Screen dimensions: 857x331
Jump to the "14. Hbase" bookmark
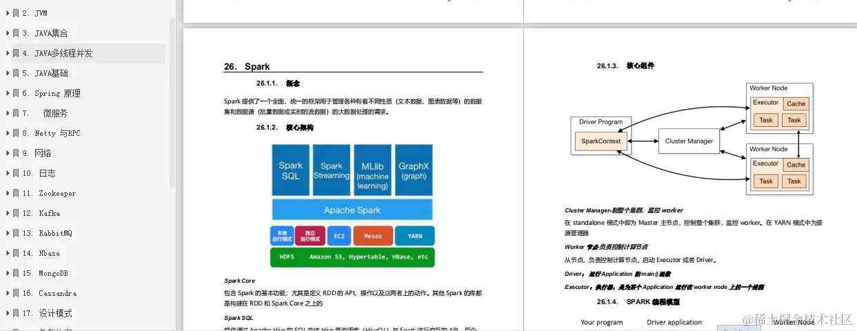pos(41,253)
